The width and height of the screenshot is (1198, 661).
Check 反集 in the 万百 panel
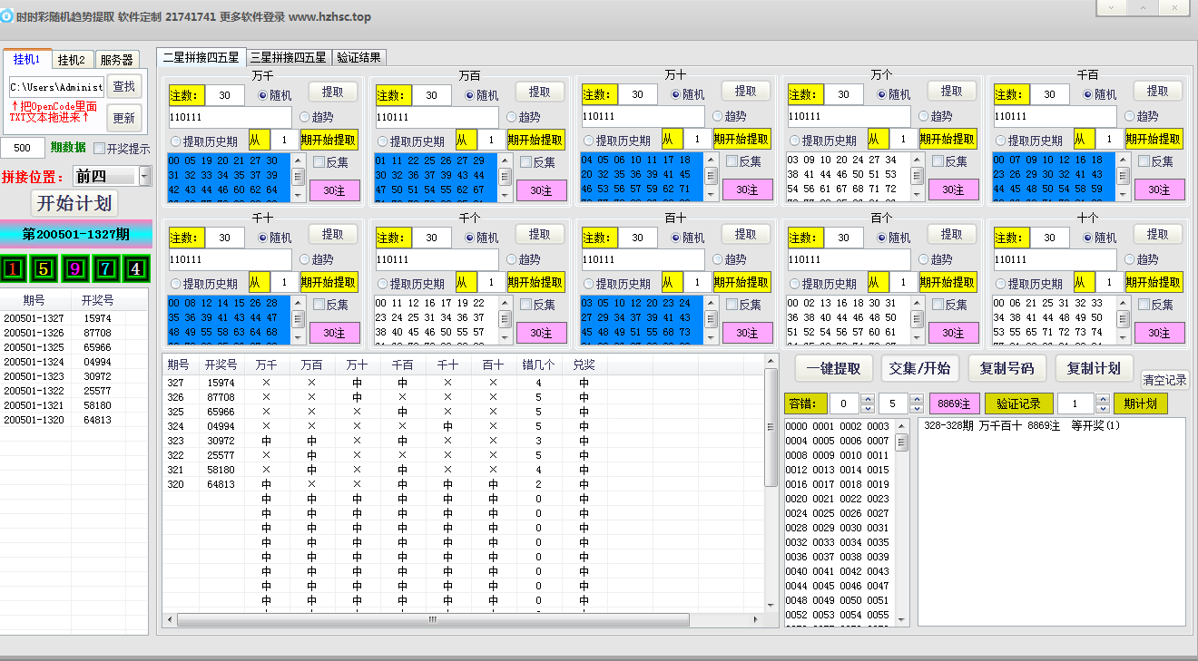click(x=537, y=162)
